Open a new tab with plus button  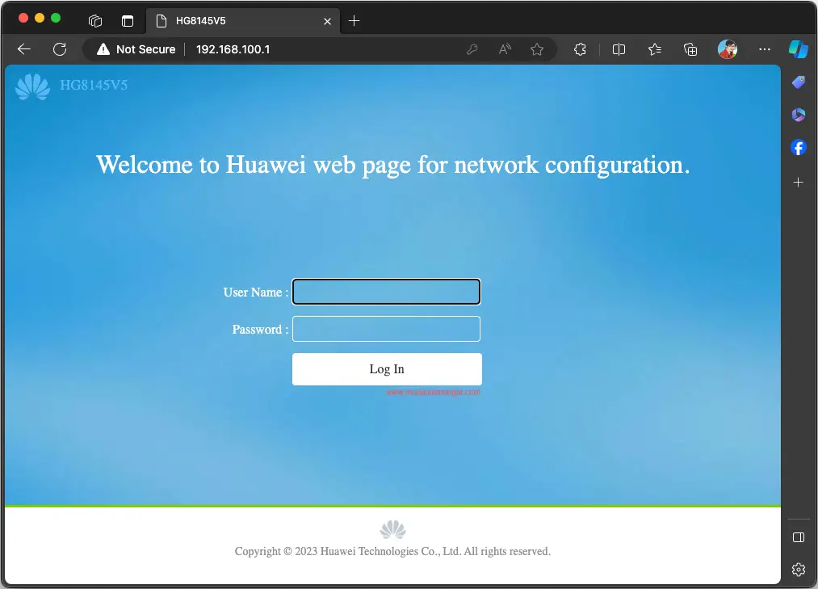click(x=354, y=21)
